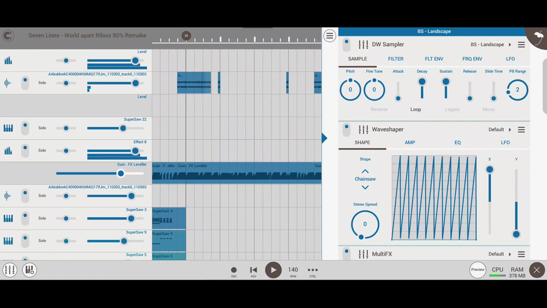The width and height of the screenshot is (547, 308).
Task: Click the PB Range knob
Action: (517, 90)
